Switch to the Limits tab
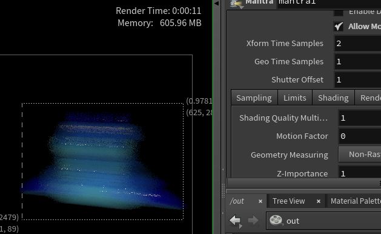Screen dimensions: 381x234 click(295, 98)
